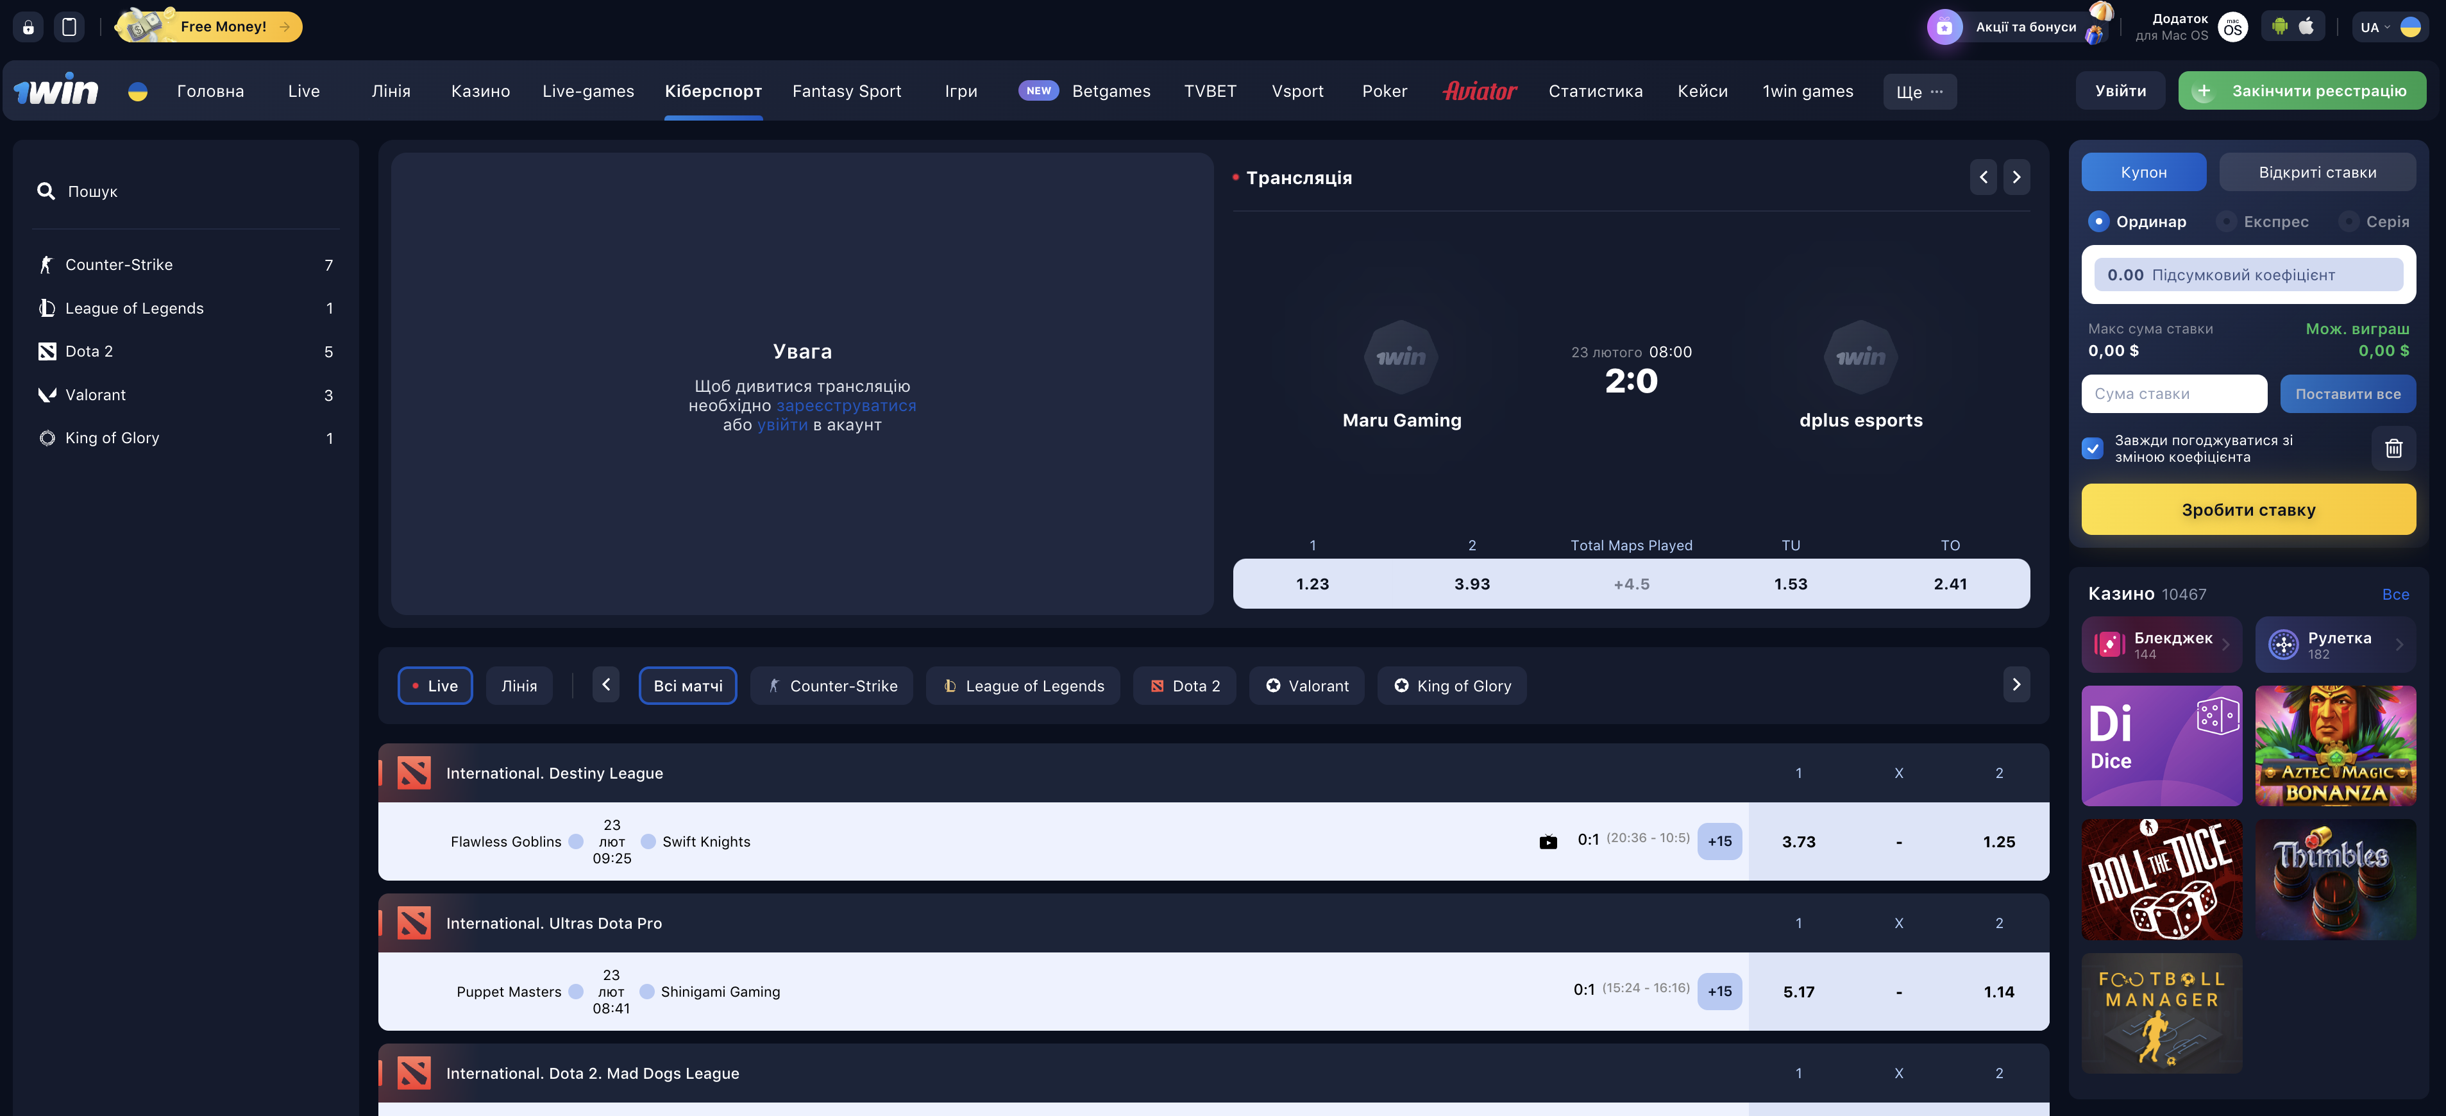Viewport: 2446px width, 1116px height.
Task: Click next arrow in Трансляція header
Action: (2016, 178)
